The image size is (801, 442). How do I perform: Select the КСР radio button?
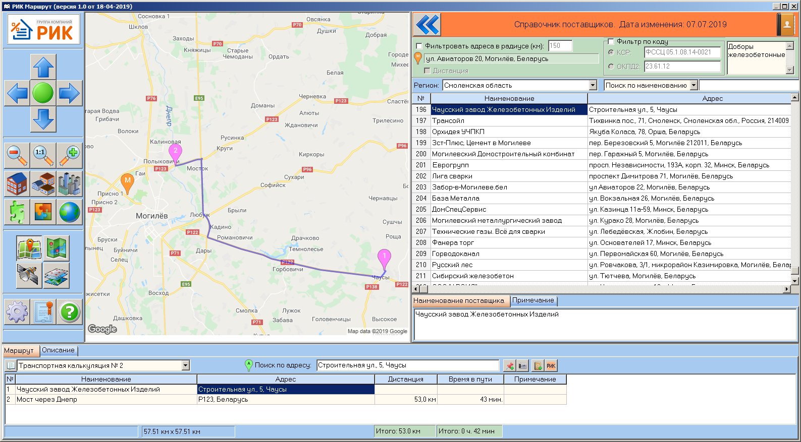(611, 52)
